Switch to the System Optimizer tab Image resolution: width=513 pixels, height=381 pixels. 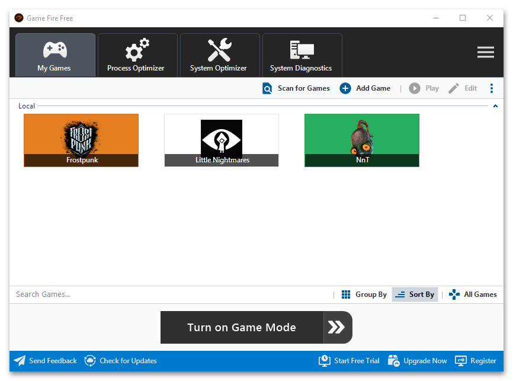(219, 55)
